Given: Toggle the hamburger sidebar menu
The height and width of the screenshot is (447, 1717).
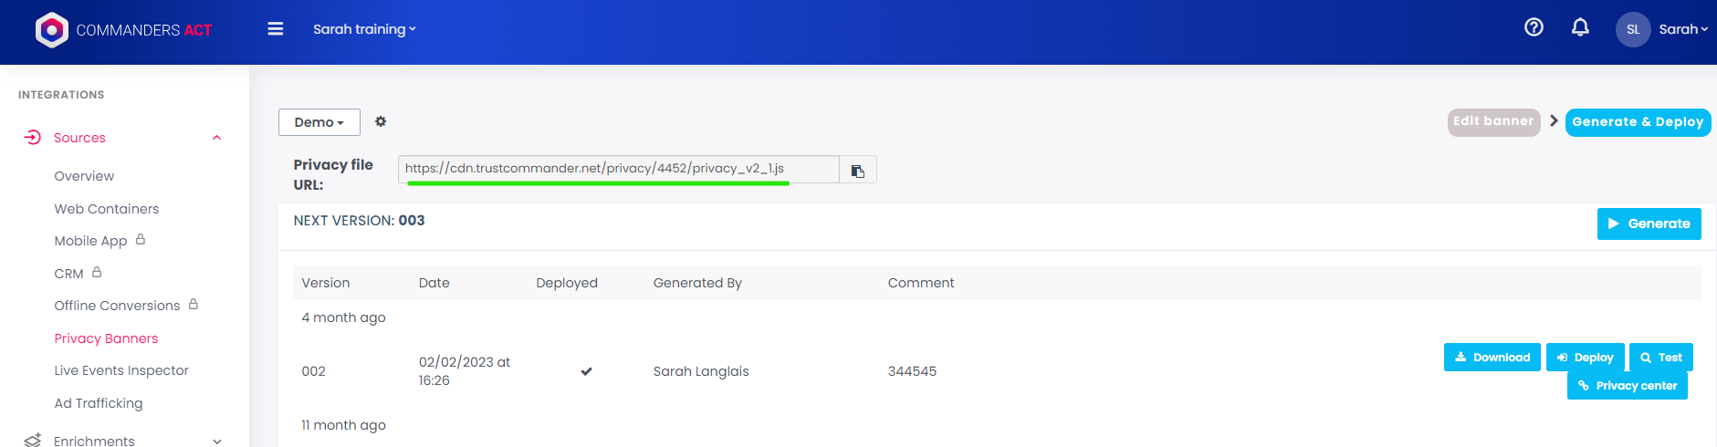Looking at the screenshot, I should pyautogui.click(x=275, y=29).
